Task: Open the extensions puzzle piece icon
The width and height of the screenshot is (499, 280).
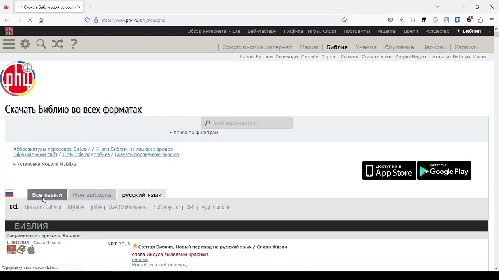Action: point(480,20)
